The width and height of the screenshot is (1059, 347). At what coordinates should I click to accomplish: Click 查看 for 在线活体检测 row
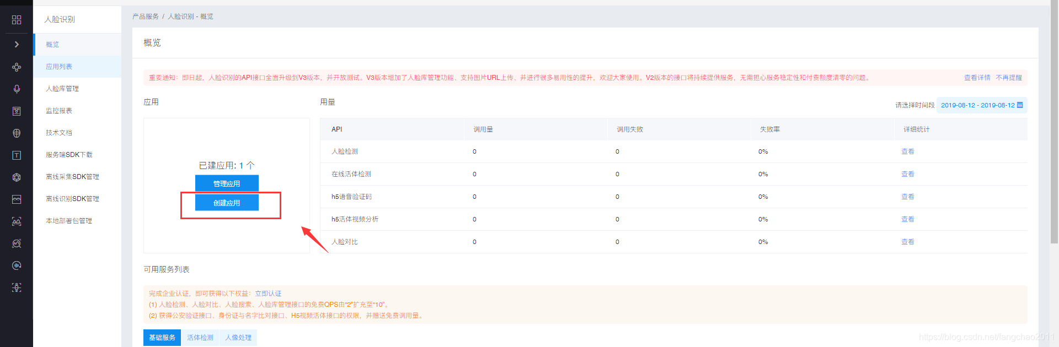(908, 174)
